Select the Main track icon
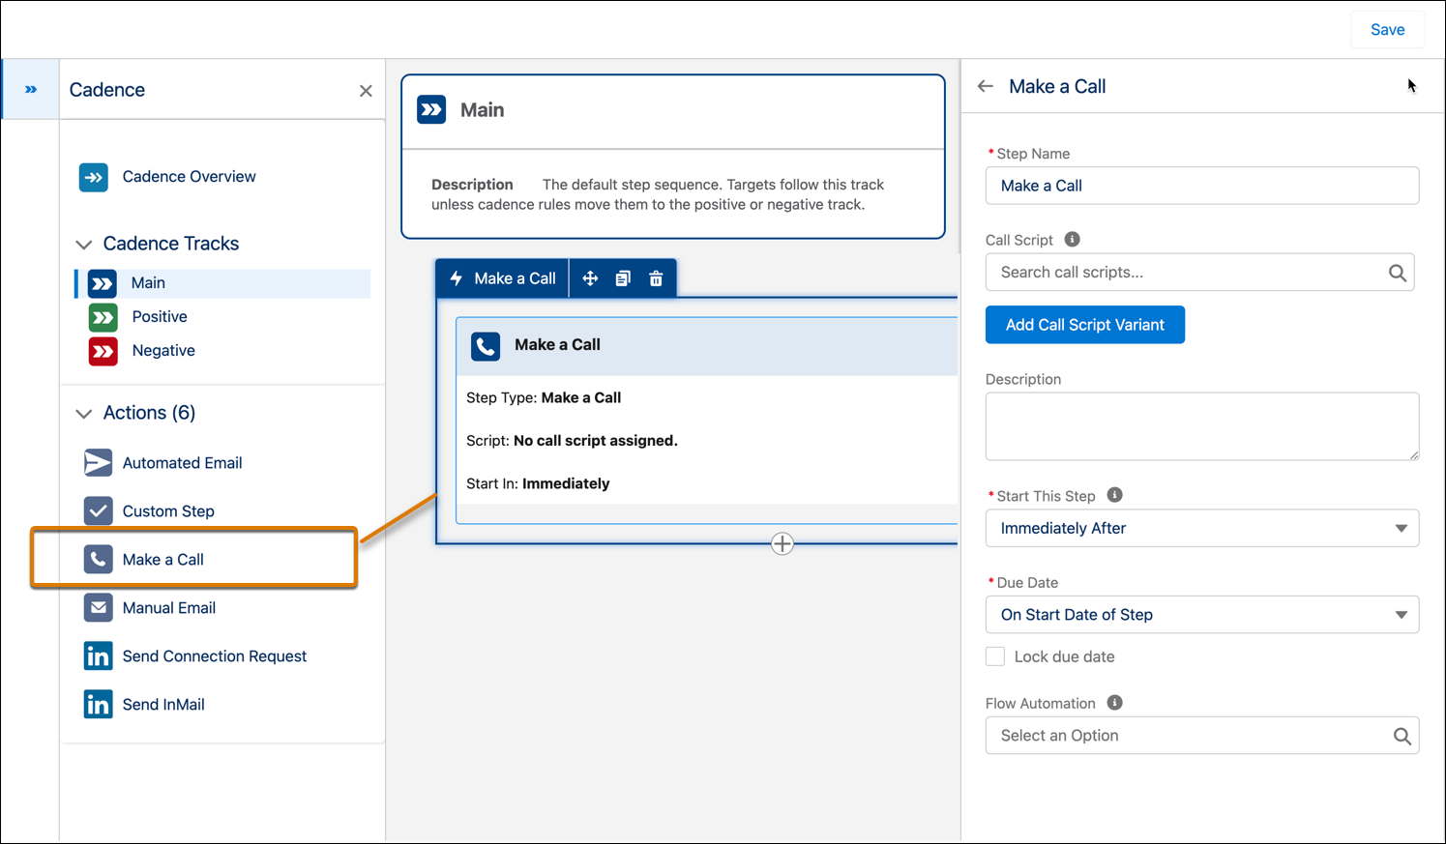Screen dimensions: 1446x844 (x=103, y=283)
